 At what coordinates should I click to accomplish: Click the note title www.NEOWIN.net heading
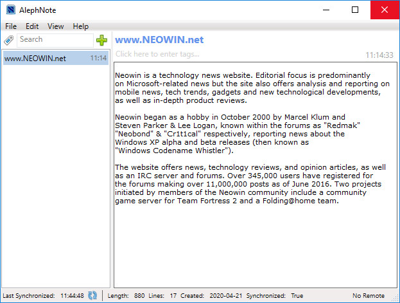tap(159, 40)
